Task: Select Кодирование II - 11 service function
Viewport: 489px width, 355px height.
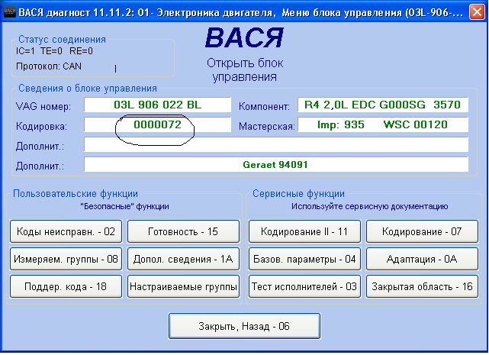Action: tap(304, 231)
